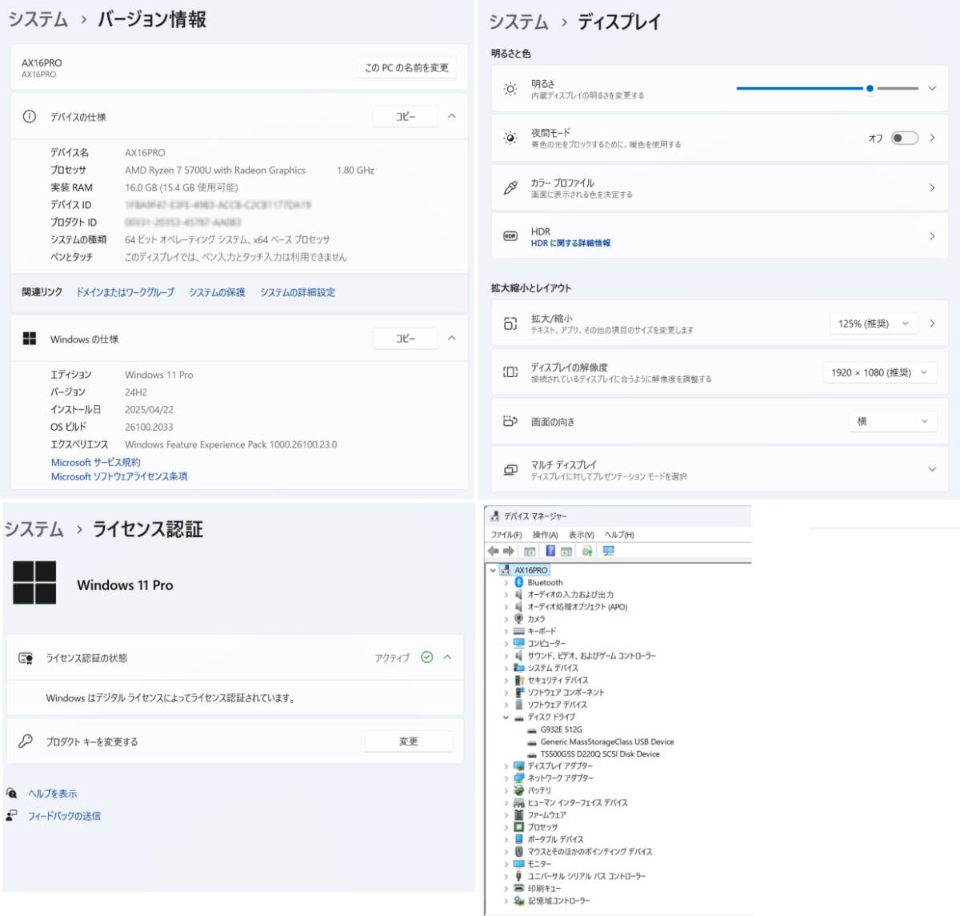Click the Back arrow in Device Manager toolbar

point(493,551)
